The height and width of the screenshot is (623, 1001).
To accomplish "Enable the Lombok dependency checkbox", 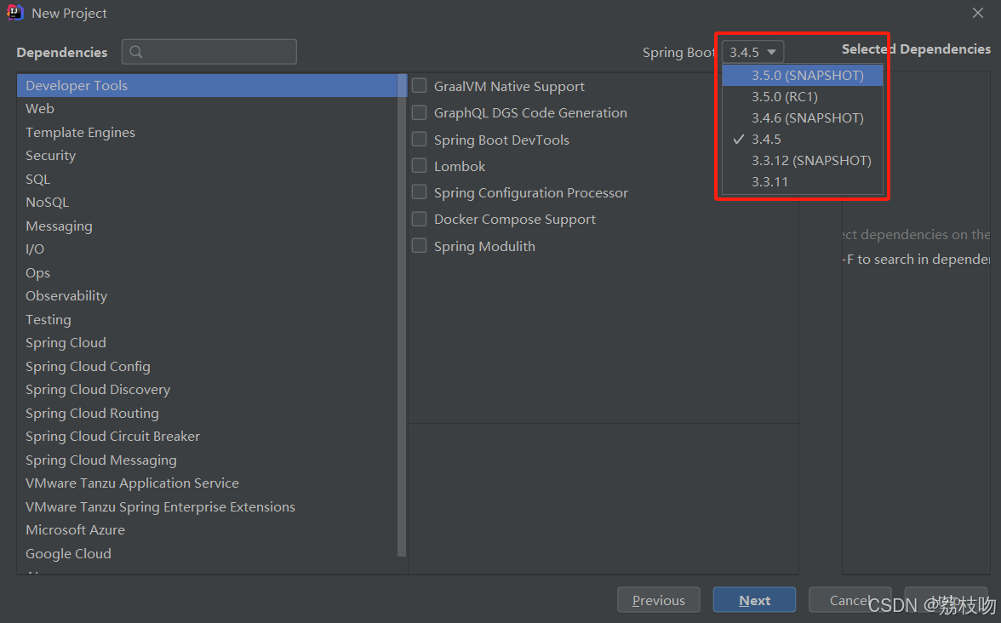I will 420,166.
